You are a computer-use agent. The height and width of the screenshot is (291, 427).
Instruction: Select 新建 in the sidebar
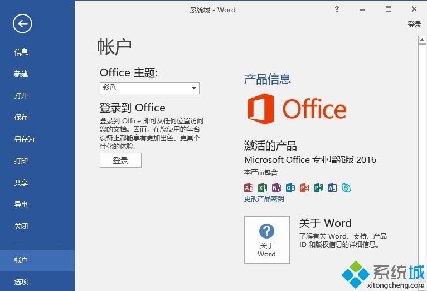pyautogui.click(x=37, y=74)
